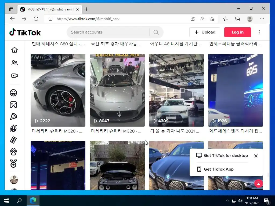Click the Log in button

(237, 32)
